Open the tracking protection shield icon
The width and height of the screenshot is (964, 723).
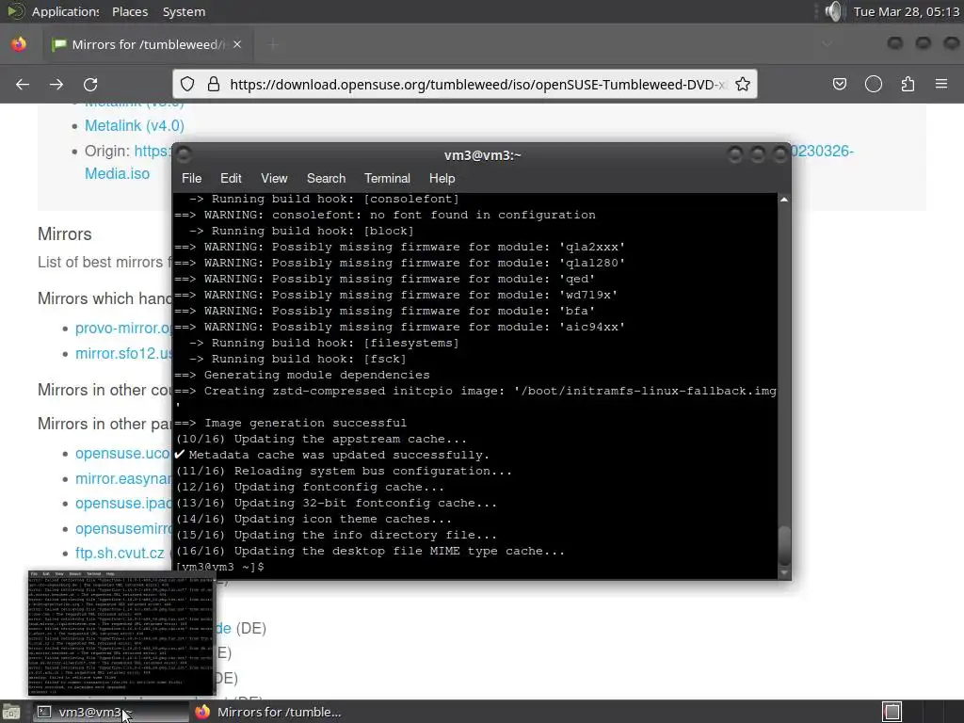[x=187, y=84]
